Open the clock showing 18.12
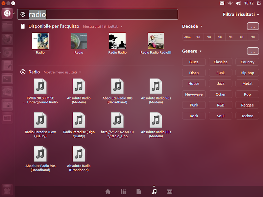 click(x=249, y=3)
